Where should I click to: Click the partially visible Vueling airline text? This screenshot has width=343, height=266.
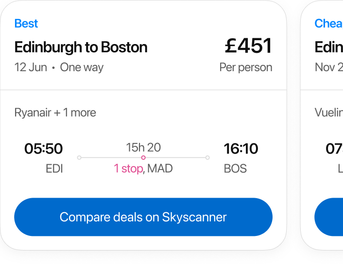click(329, 113)
